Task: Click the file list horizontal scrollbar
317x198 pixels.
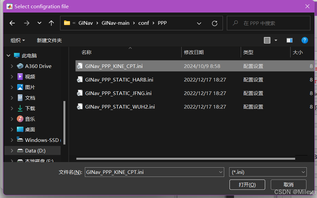Action: 186,159
